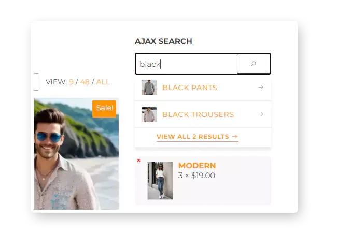Click the 3 × $19.00 quantity line
The width and height of the screenshot is (337, 233).
coord(196,176)
